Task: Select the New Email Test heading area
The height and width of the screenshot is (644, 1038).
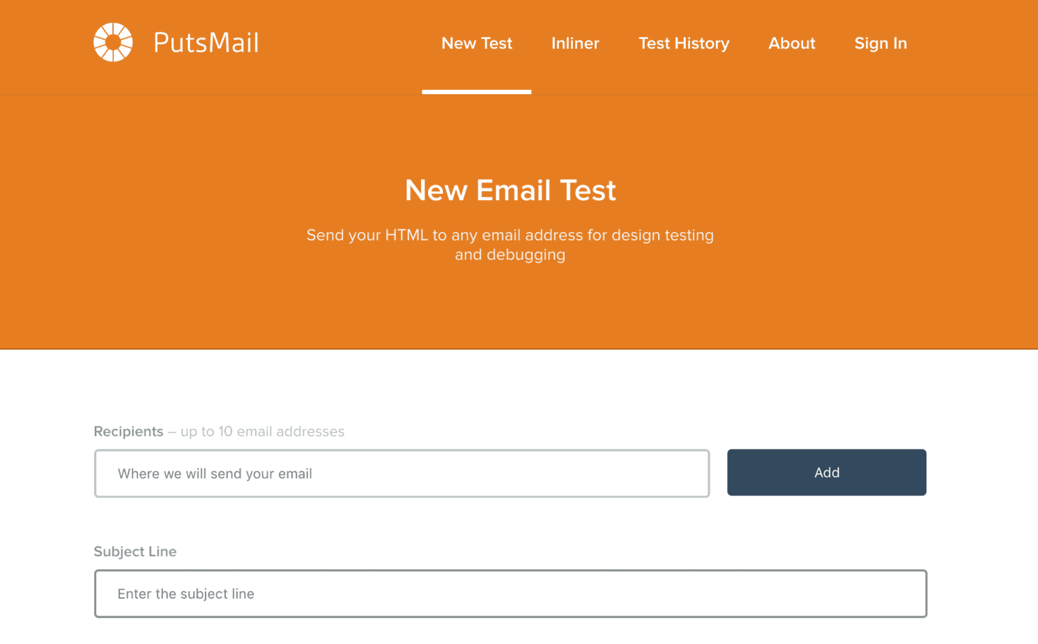Action: pyautogui.click(x=510, y=190)
